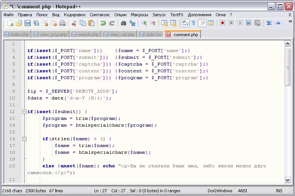295x196 pixels.
Task: Open the Файл menu
Action: [x=8, y=15]
